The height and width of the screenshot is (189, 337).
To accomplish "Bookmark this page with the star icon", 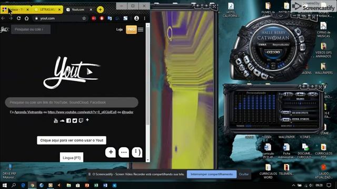I will (x=84, y=18).
